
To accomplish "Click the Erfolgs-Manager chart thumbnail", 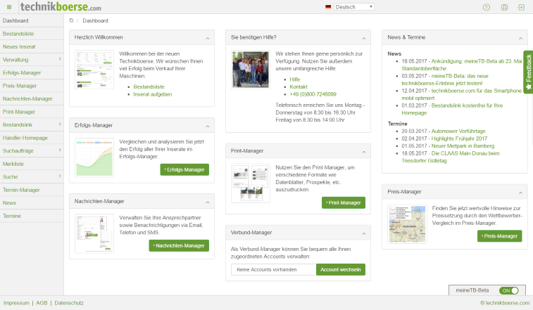I will [94, 157].
